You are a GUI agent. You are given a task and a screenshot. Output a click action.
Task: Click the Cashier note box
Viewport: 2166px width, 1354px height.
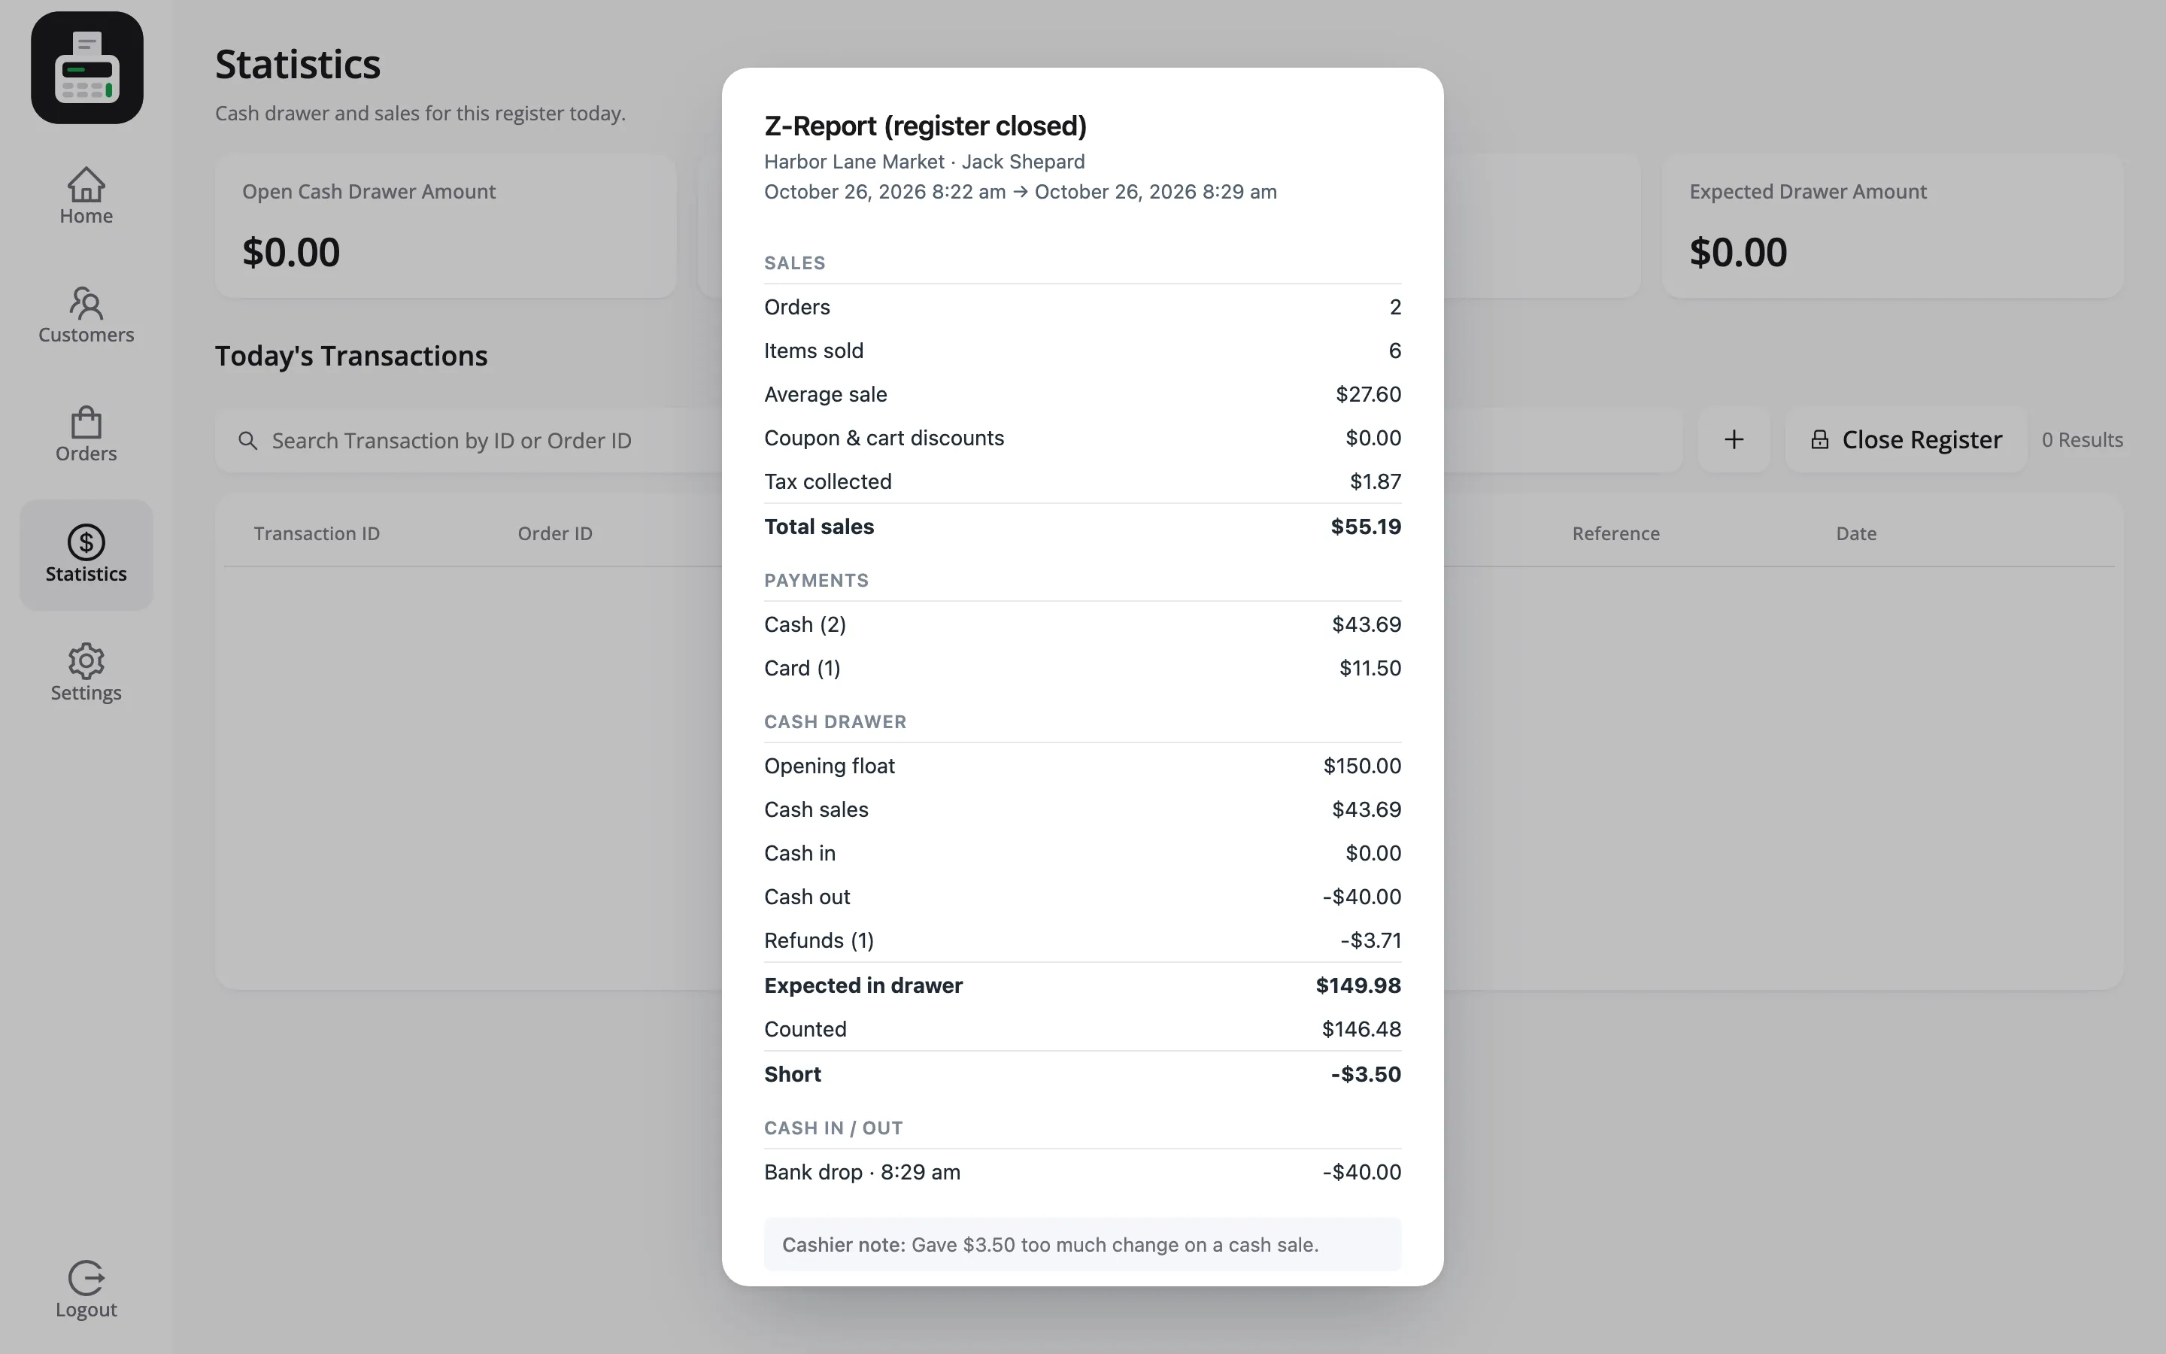click(x=1082, y=1244)
